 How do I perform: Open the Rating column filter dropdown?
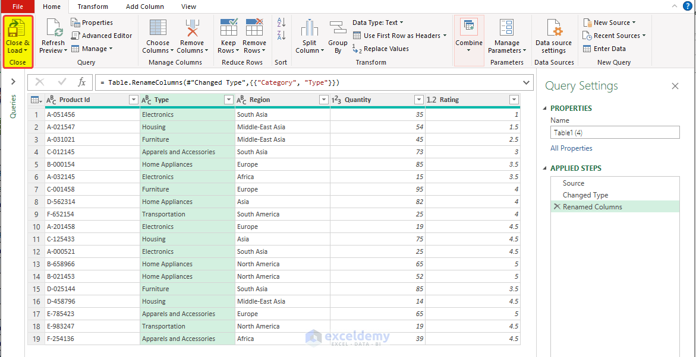click(514, 100)
